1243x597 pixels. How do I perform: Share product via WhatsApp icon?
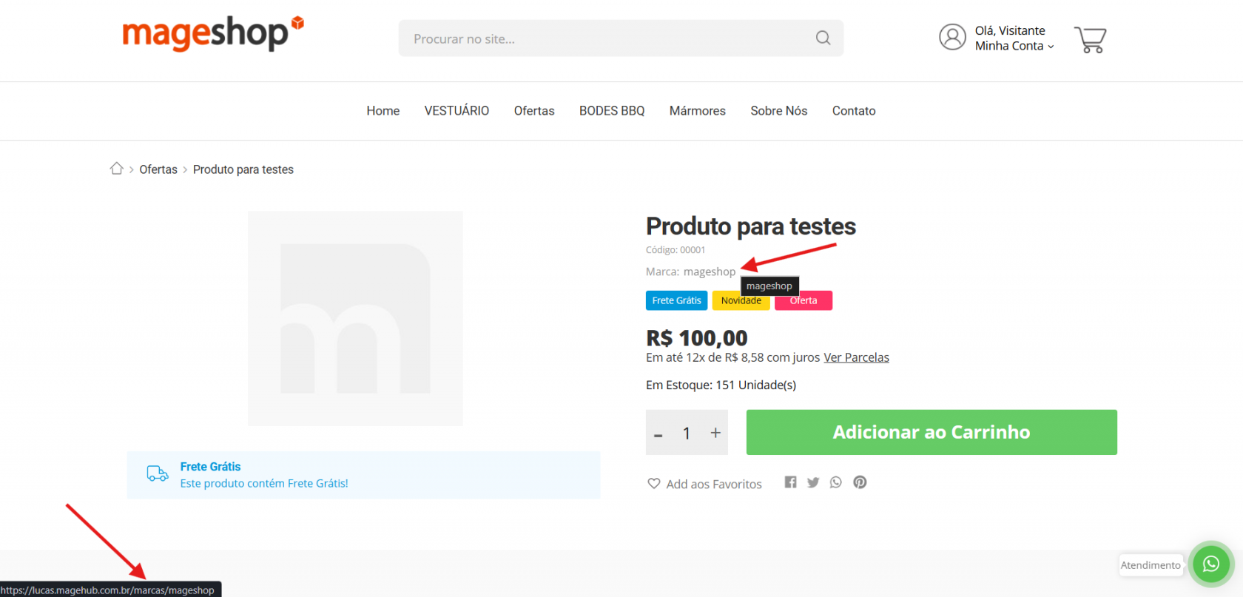click(836, 482)
